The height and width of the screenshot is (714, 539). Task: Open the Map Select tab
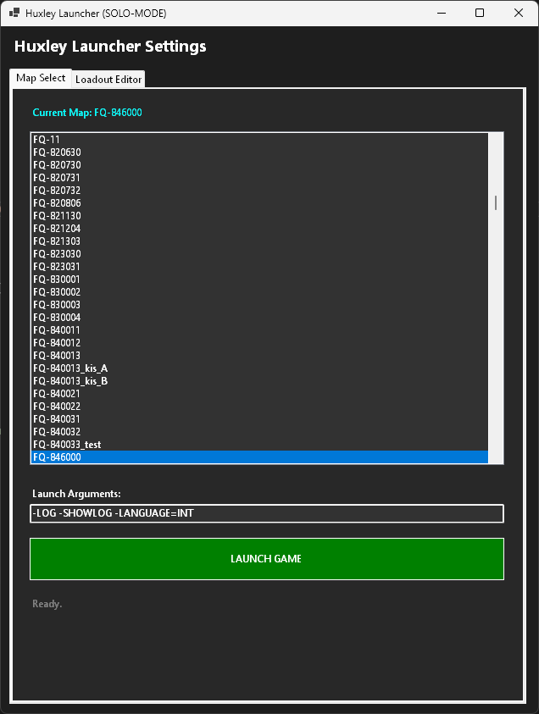point(41,78)
